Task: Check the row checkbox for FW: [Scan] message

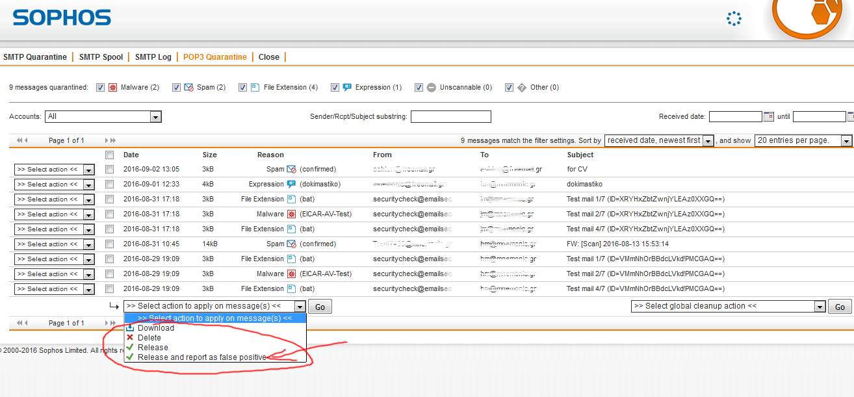Action: click(109, 244)
